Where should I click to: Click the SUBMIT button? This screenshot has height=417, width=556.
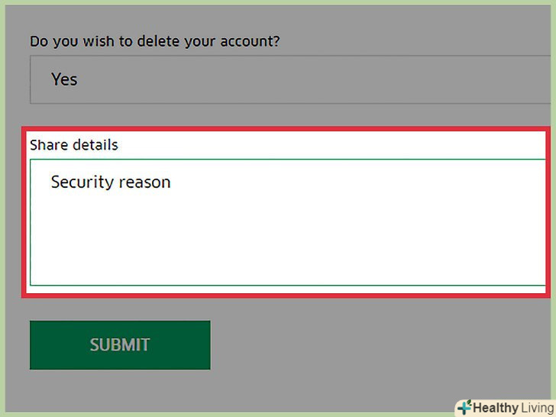120,345
